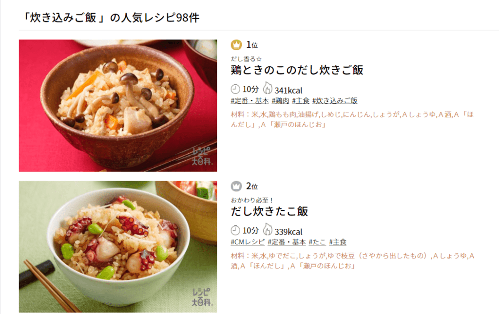The height and width of the screenshot is (314, 499).
Task: Click the flame icon beside 341kcal
Action: [x=268, y=88]
